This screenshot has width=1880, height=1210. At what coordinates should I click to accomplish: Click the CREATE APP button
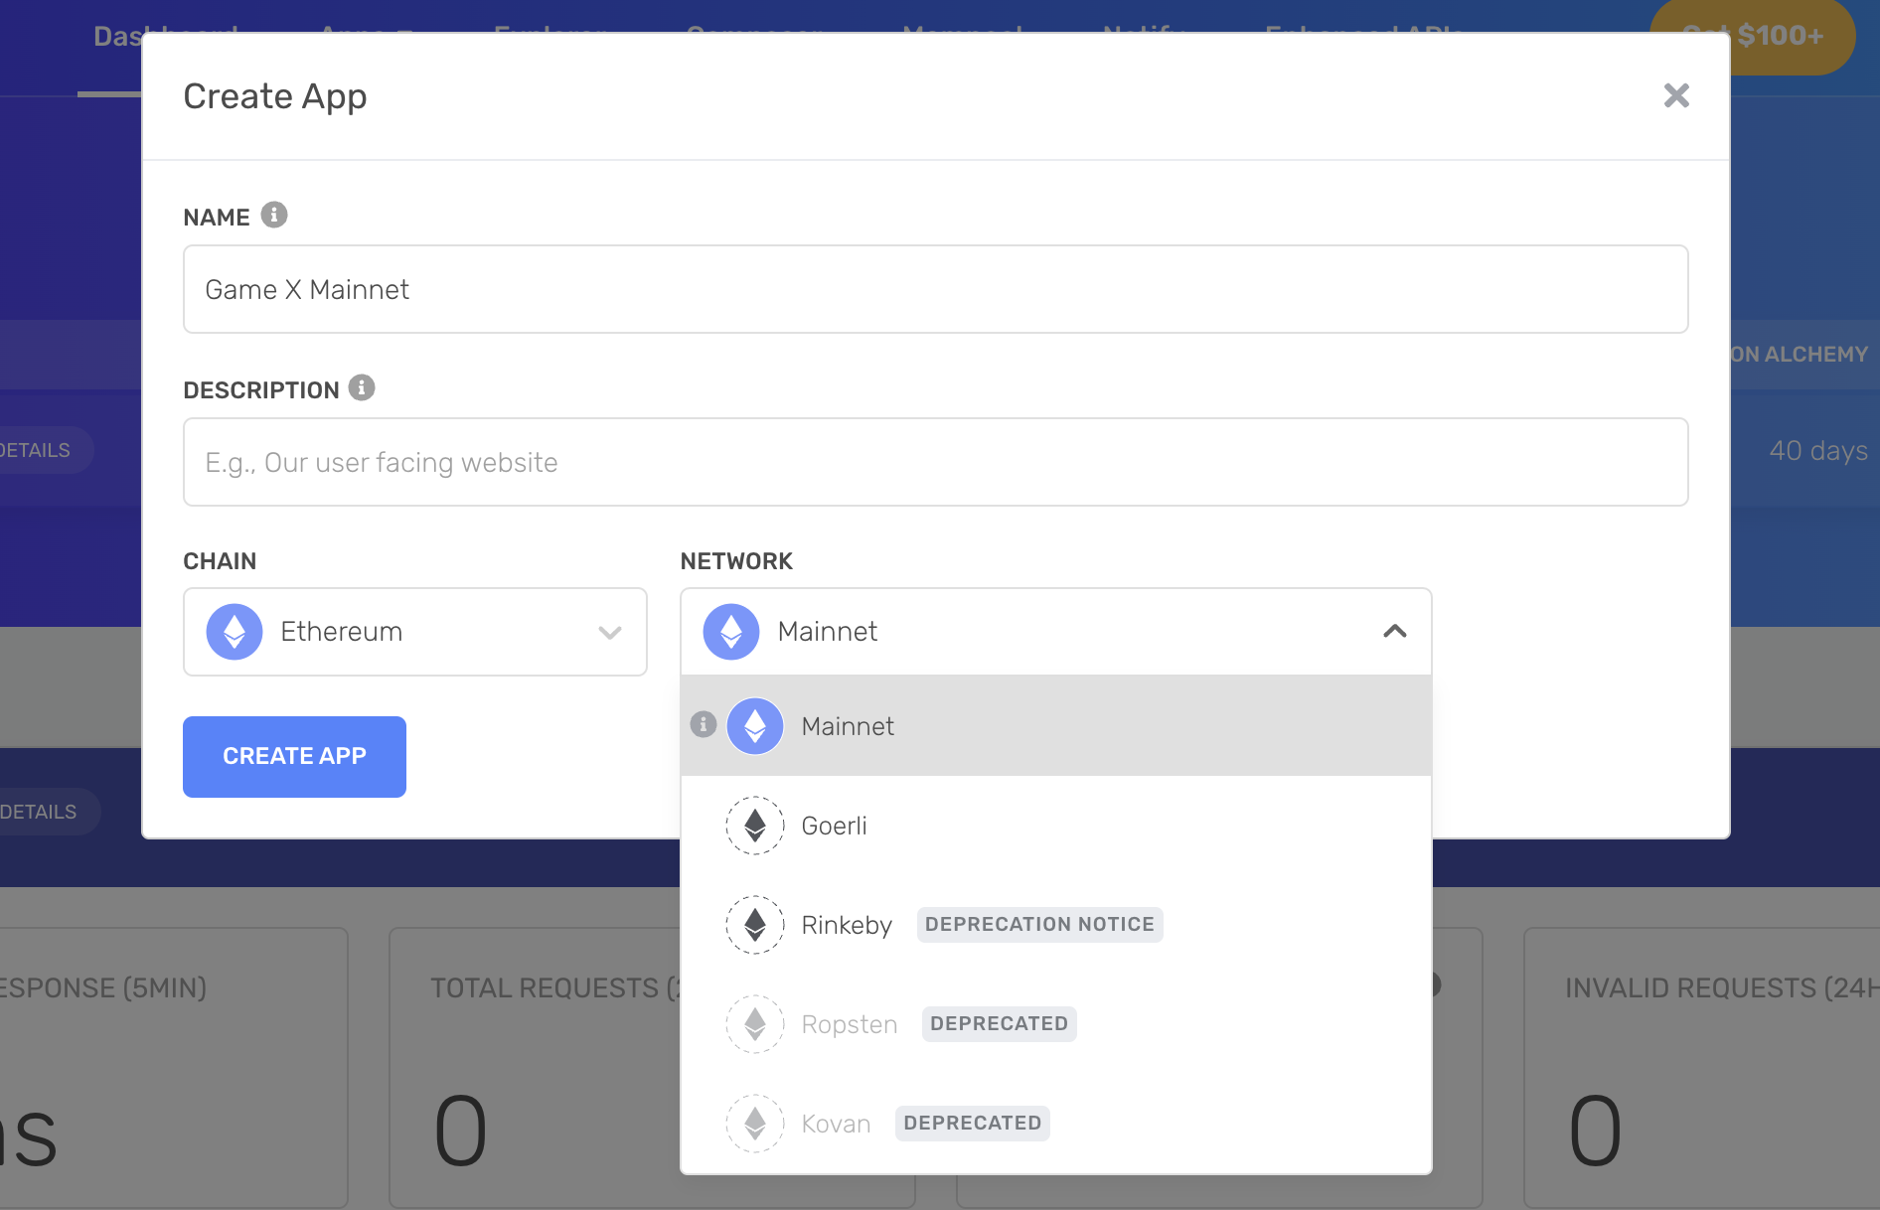[x=294, y=757]
